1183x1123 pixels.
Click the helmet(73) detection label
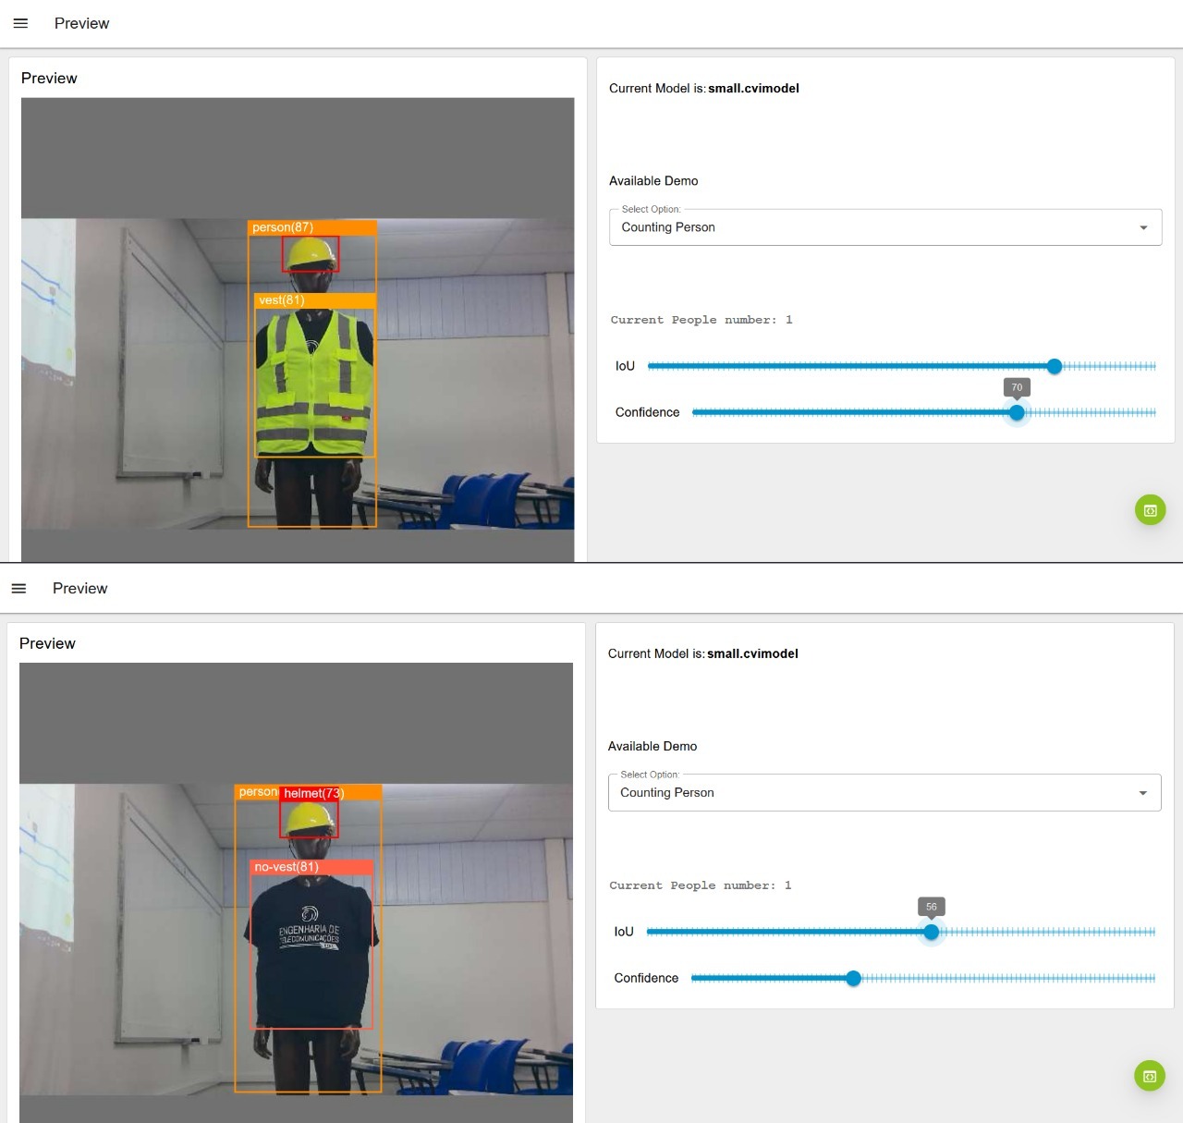click(313, 793)
